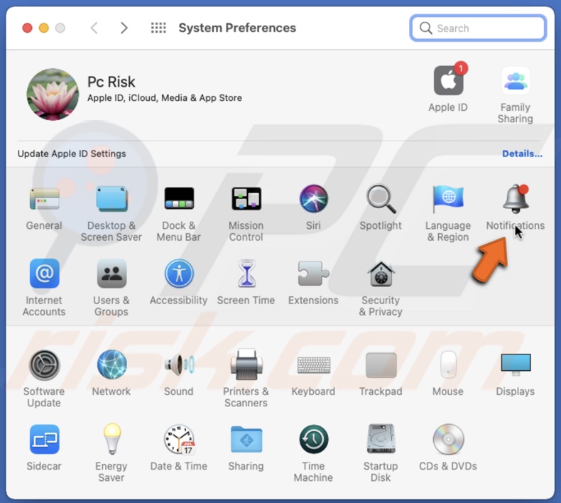Click the Pc Risk profile picture

pos(53,94)
